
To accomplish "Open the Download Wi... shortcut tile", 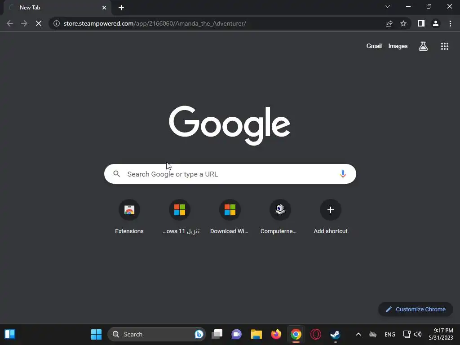I will coord(230,217).
